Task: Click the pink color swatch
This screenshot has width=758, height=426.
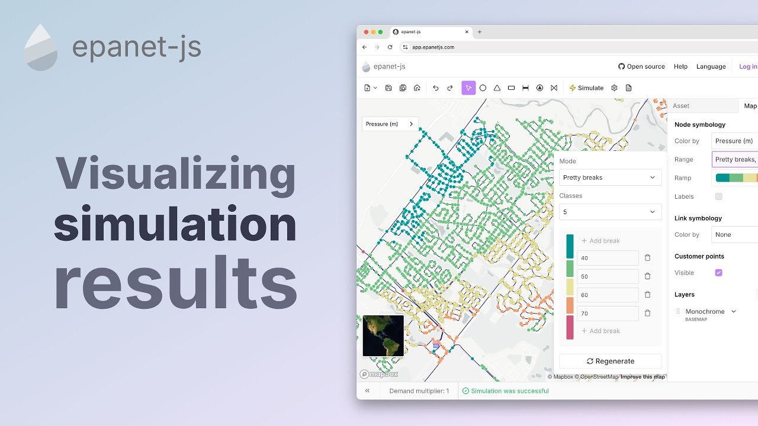Action: 570,327
